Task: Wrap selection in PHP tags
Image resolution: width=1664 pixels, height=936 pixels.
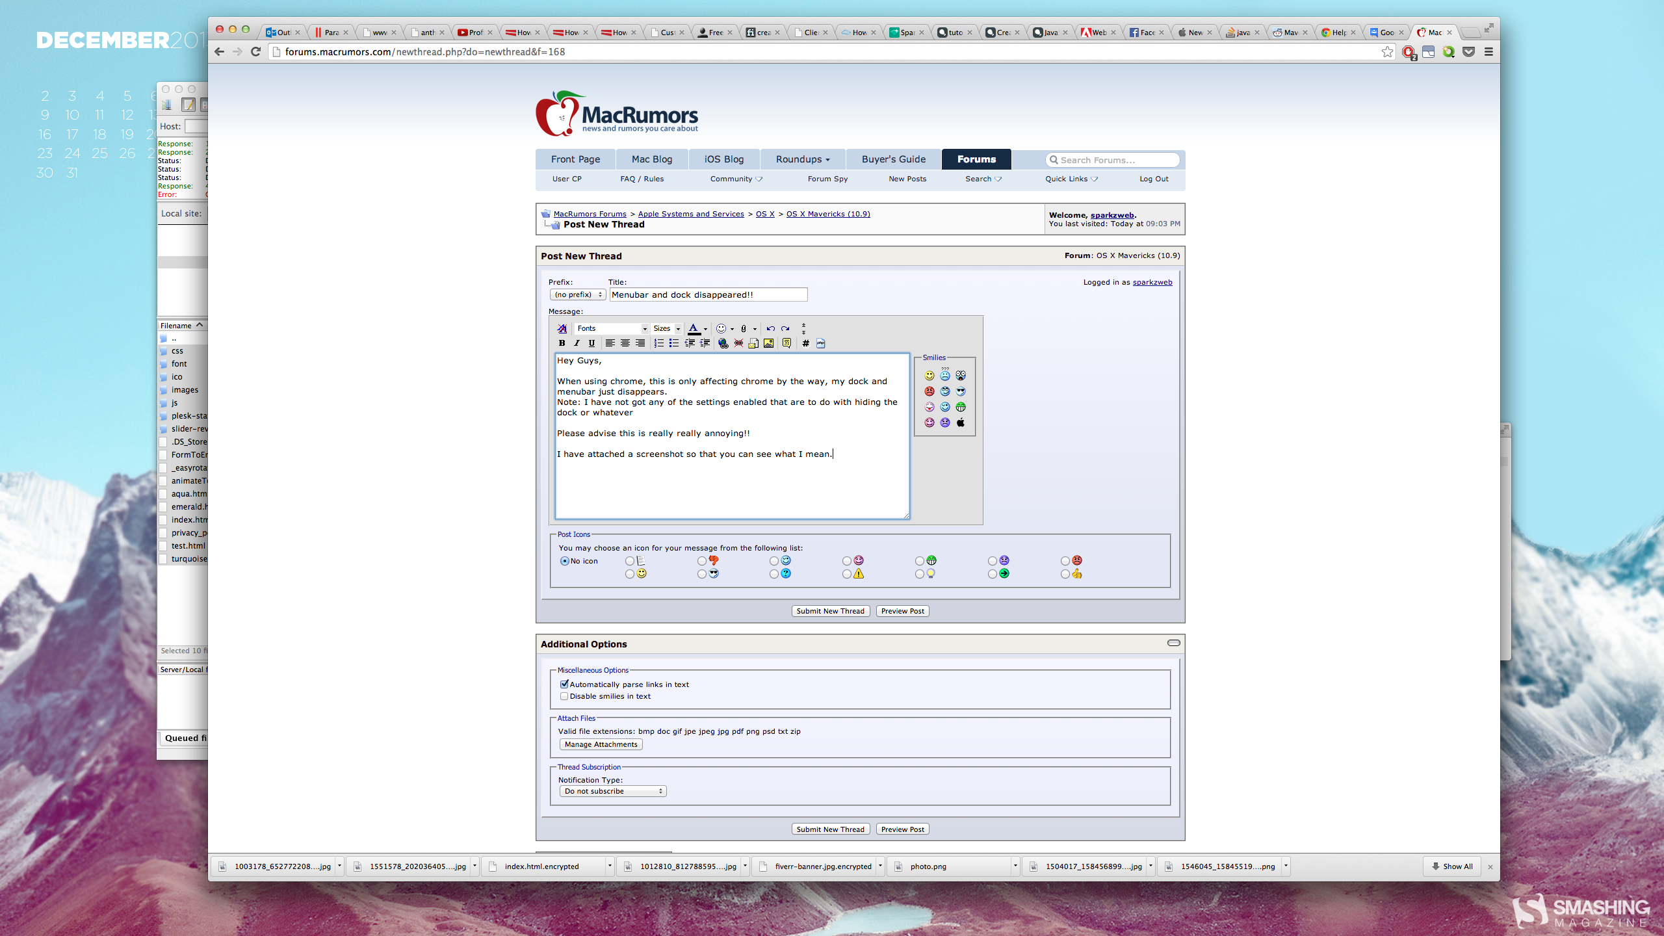Action: 821,343
